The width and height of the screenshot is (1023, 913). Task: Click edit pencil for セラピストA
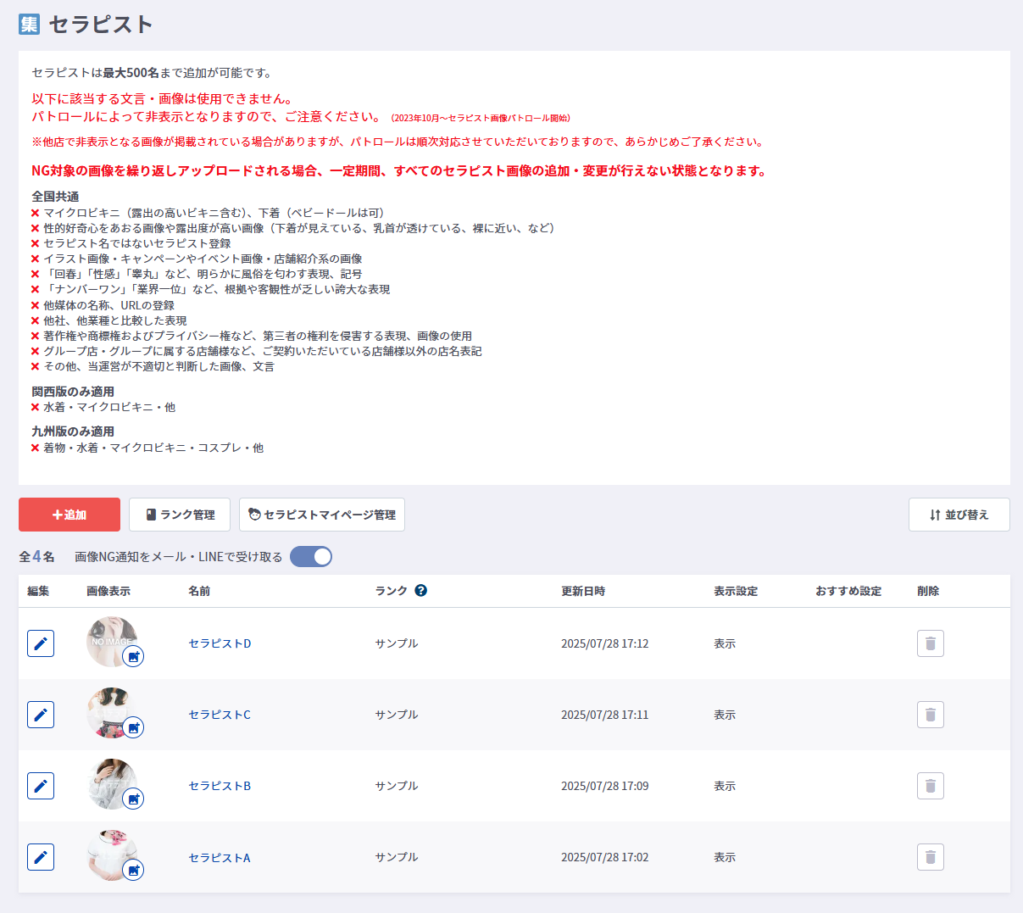click(41, 857)
